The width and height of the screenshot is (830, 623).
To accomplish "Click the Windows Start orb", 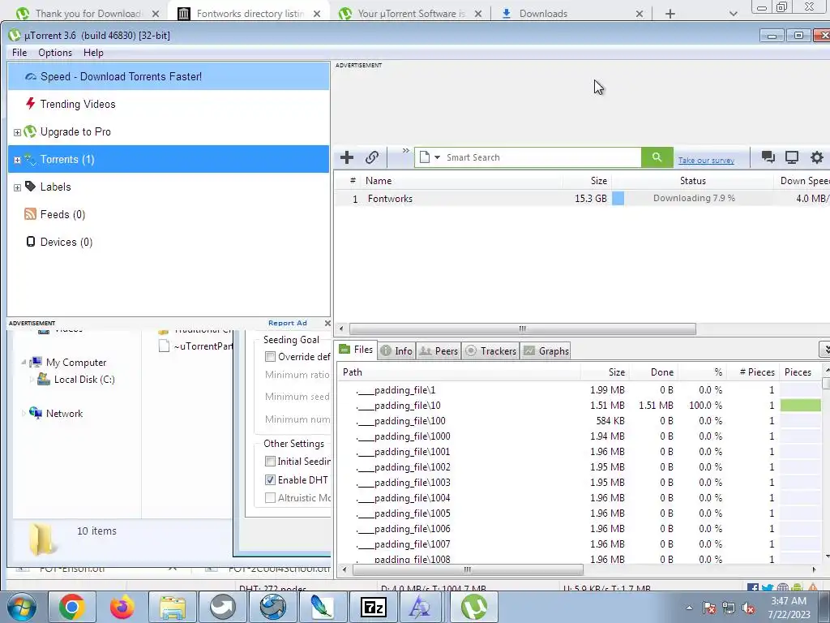I will (x=22, y=607).
